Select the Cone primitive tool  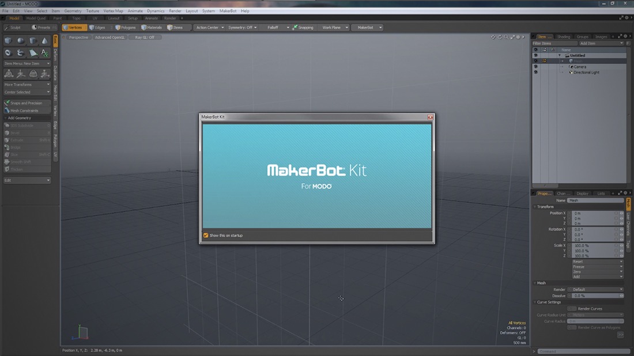(x=44, y=41)
